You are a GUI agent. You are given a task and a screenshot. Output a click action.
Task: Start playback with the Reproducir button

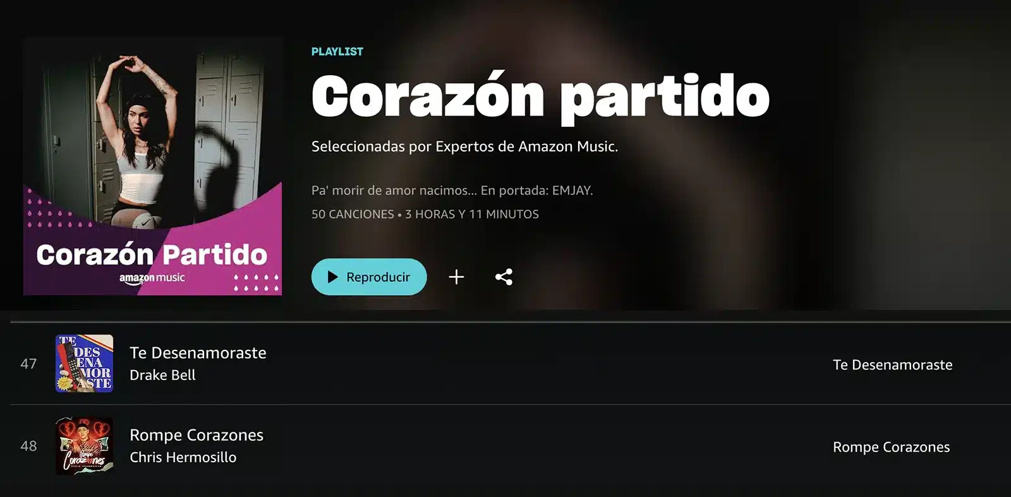[x=369, y=277]
